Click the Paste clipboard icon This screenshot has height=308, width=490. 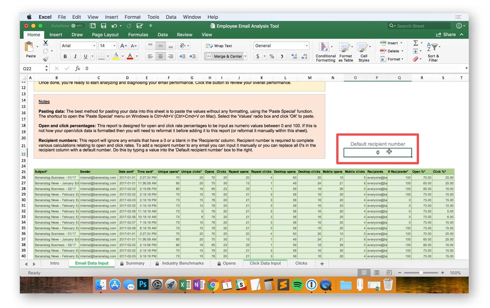(x=29, y=47)
